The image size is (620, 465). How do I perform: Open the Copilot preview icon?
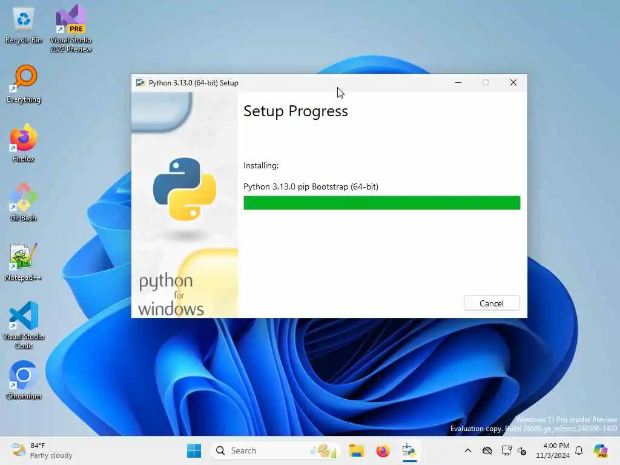[x=601, y=450]
